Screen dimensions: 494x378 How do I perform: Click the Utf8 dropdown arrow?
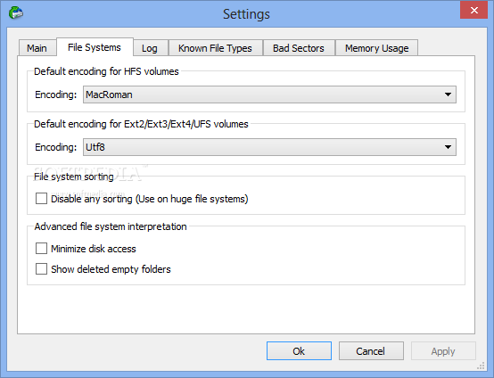point(448,147)
